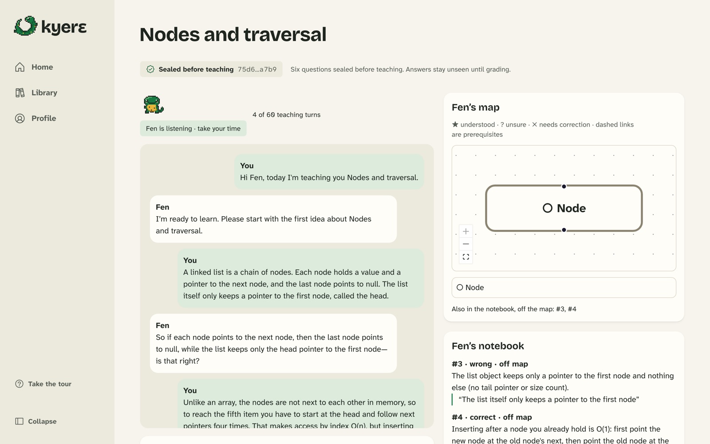Click 'Also in the notebook, off the map' note

[514, 309]
